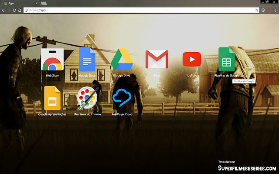Launch Google Docs app icon
Screen dimensions: 279x174
tap(87, 59)
